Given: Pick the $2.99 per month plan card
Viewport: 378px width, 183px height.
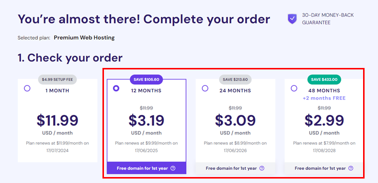Looking at the screenshot, I should coord(324,126).
